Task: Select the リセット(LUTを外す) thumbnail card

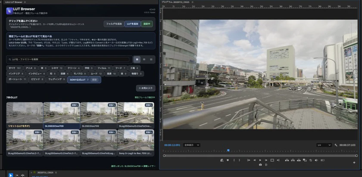Action: (25, 115)
